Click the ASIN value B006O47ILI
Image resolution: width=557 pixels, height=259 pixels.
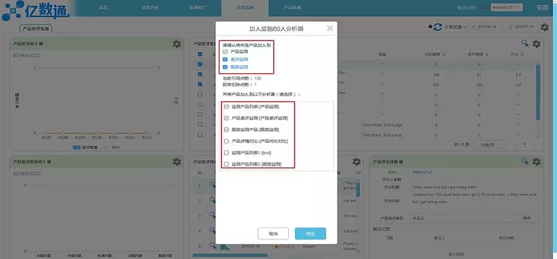pos(421,172)
